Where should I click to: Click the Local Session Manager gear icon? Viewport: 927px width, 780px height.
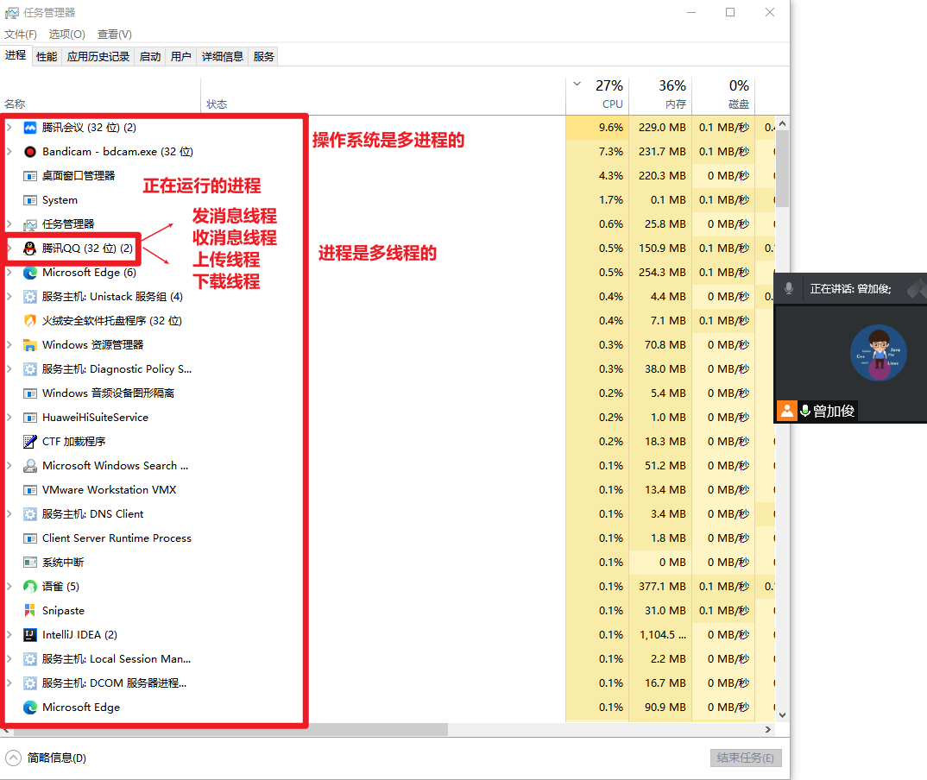29,659
